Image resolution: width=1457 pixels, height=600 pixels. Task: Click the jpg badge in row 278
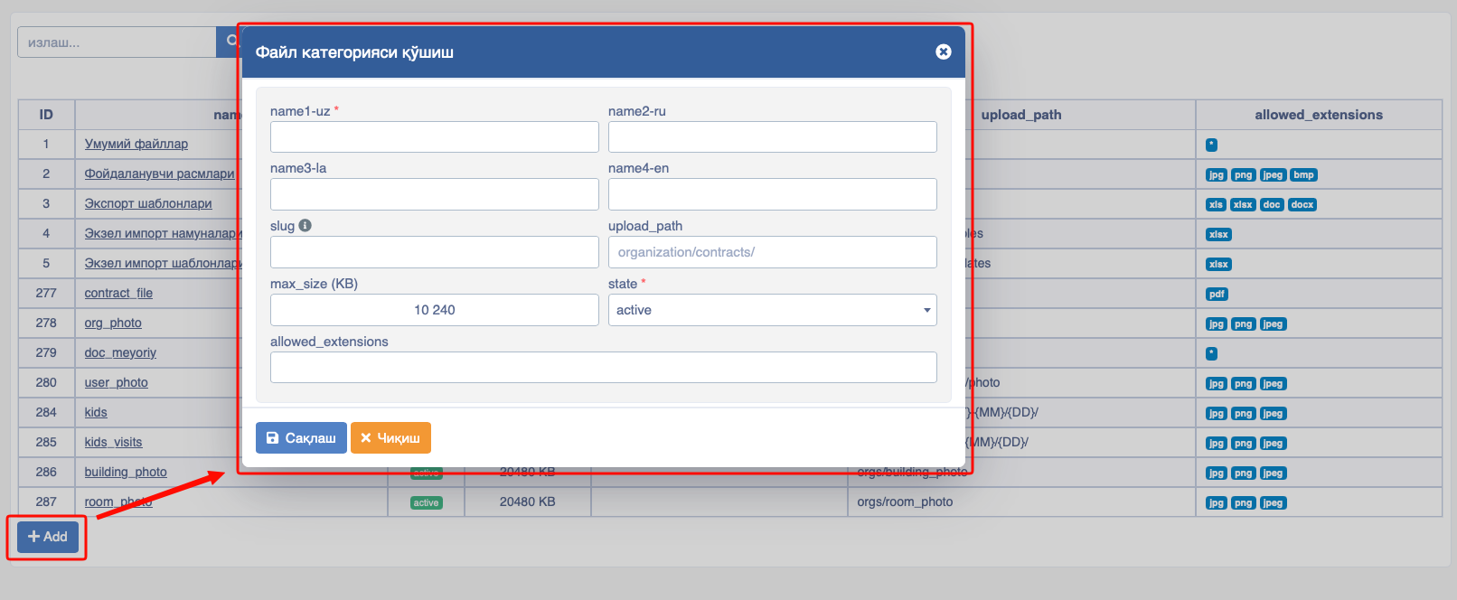(1217, 323)
